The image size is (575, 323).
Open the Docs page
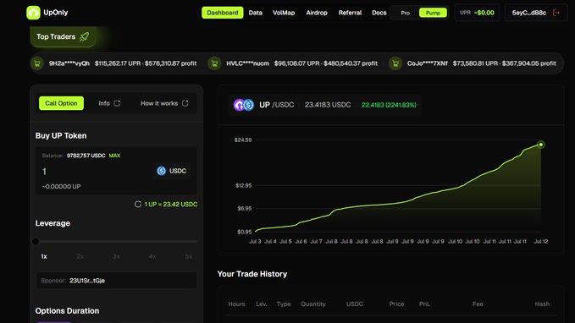[379, 13]
